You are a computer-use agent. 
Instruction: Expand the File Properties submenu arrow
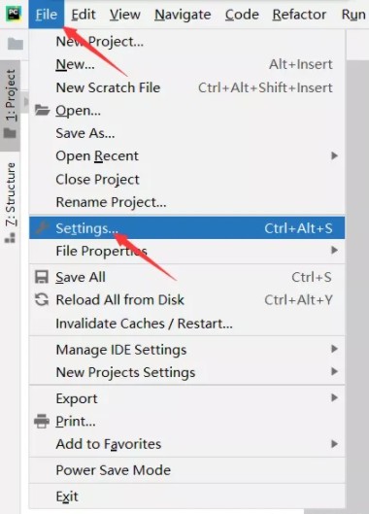334,251
